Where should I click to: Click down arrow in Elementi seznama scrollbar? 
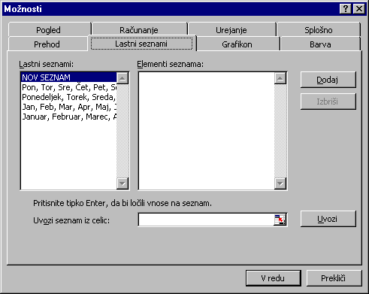pos(280,183)
